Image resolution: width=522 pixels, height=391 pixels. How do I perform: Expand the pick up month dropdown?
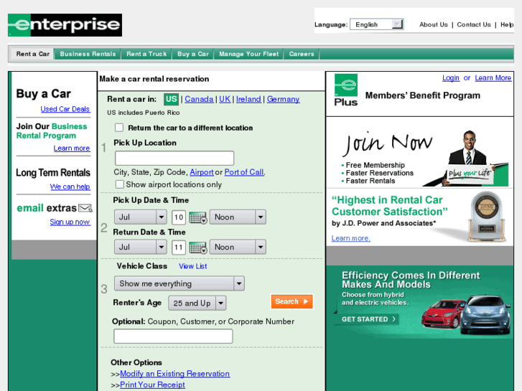[x=140, y=217]
